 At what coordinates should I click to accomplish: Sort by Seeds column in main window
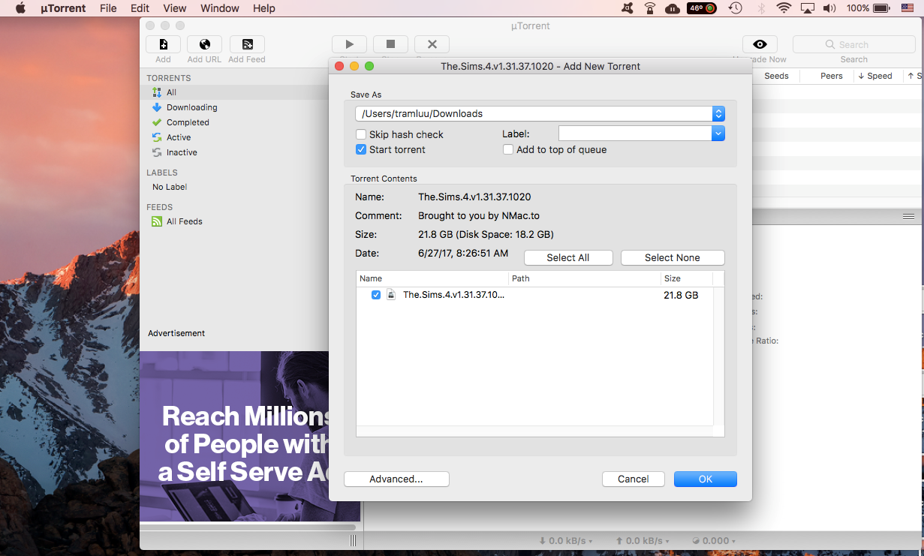pos(777,76)
